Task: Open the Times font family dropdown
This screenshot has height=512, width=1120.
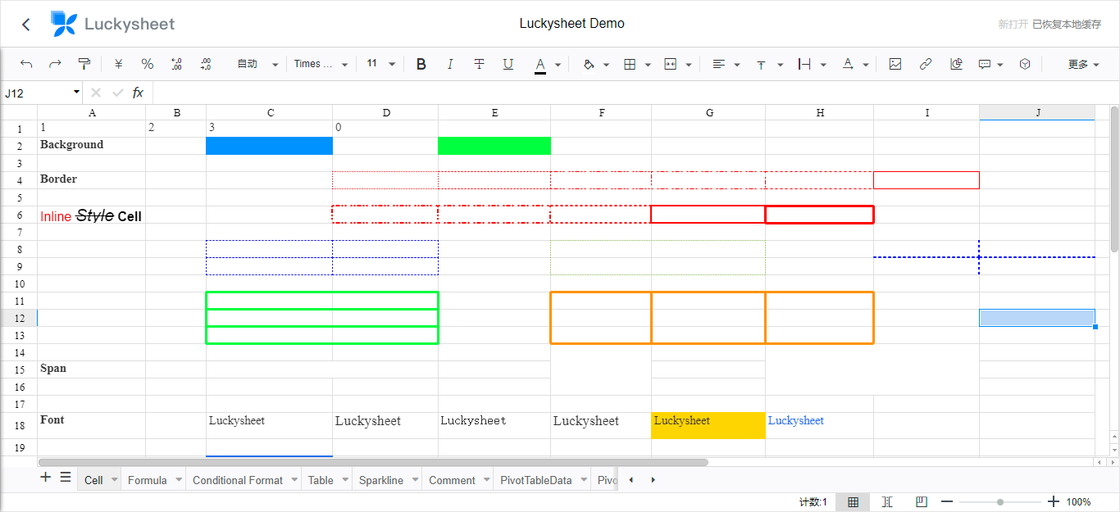Action: [x=321, y=64]
